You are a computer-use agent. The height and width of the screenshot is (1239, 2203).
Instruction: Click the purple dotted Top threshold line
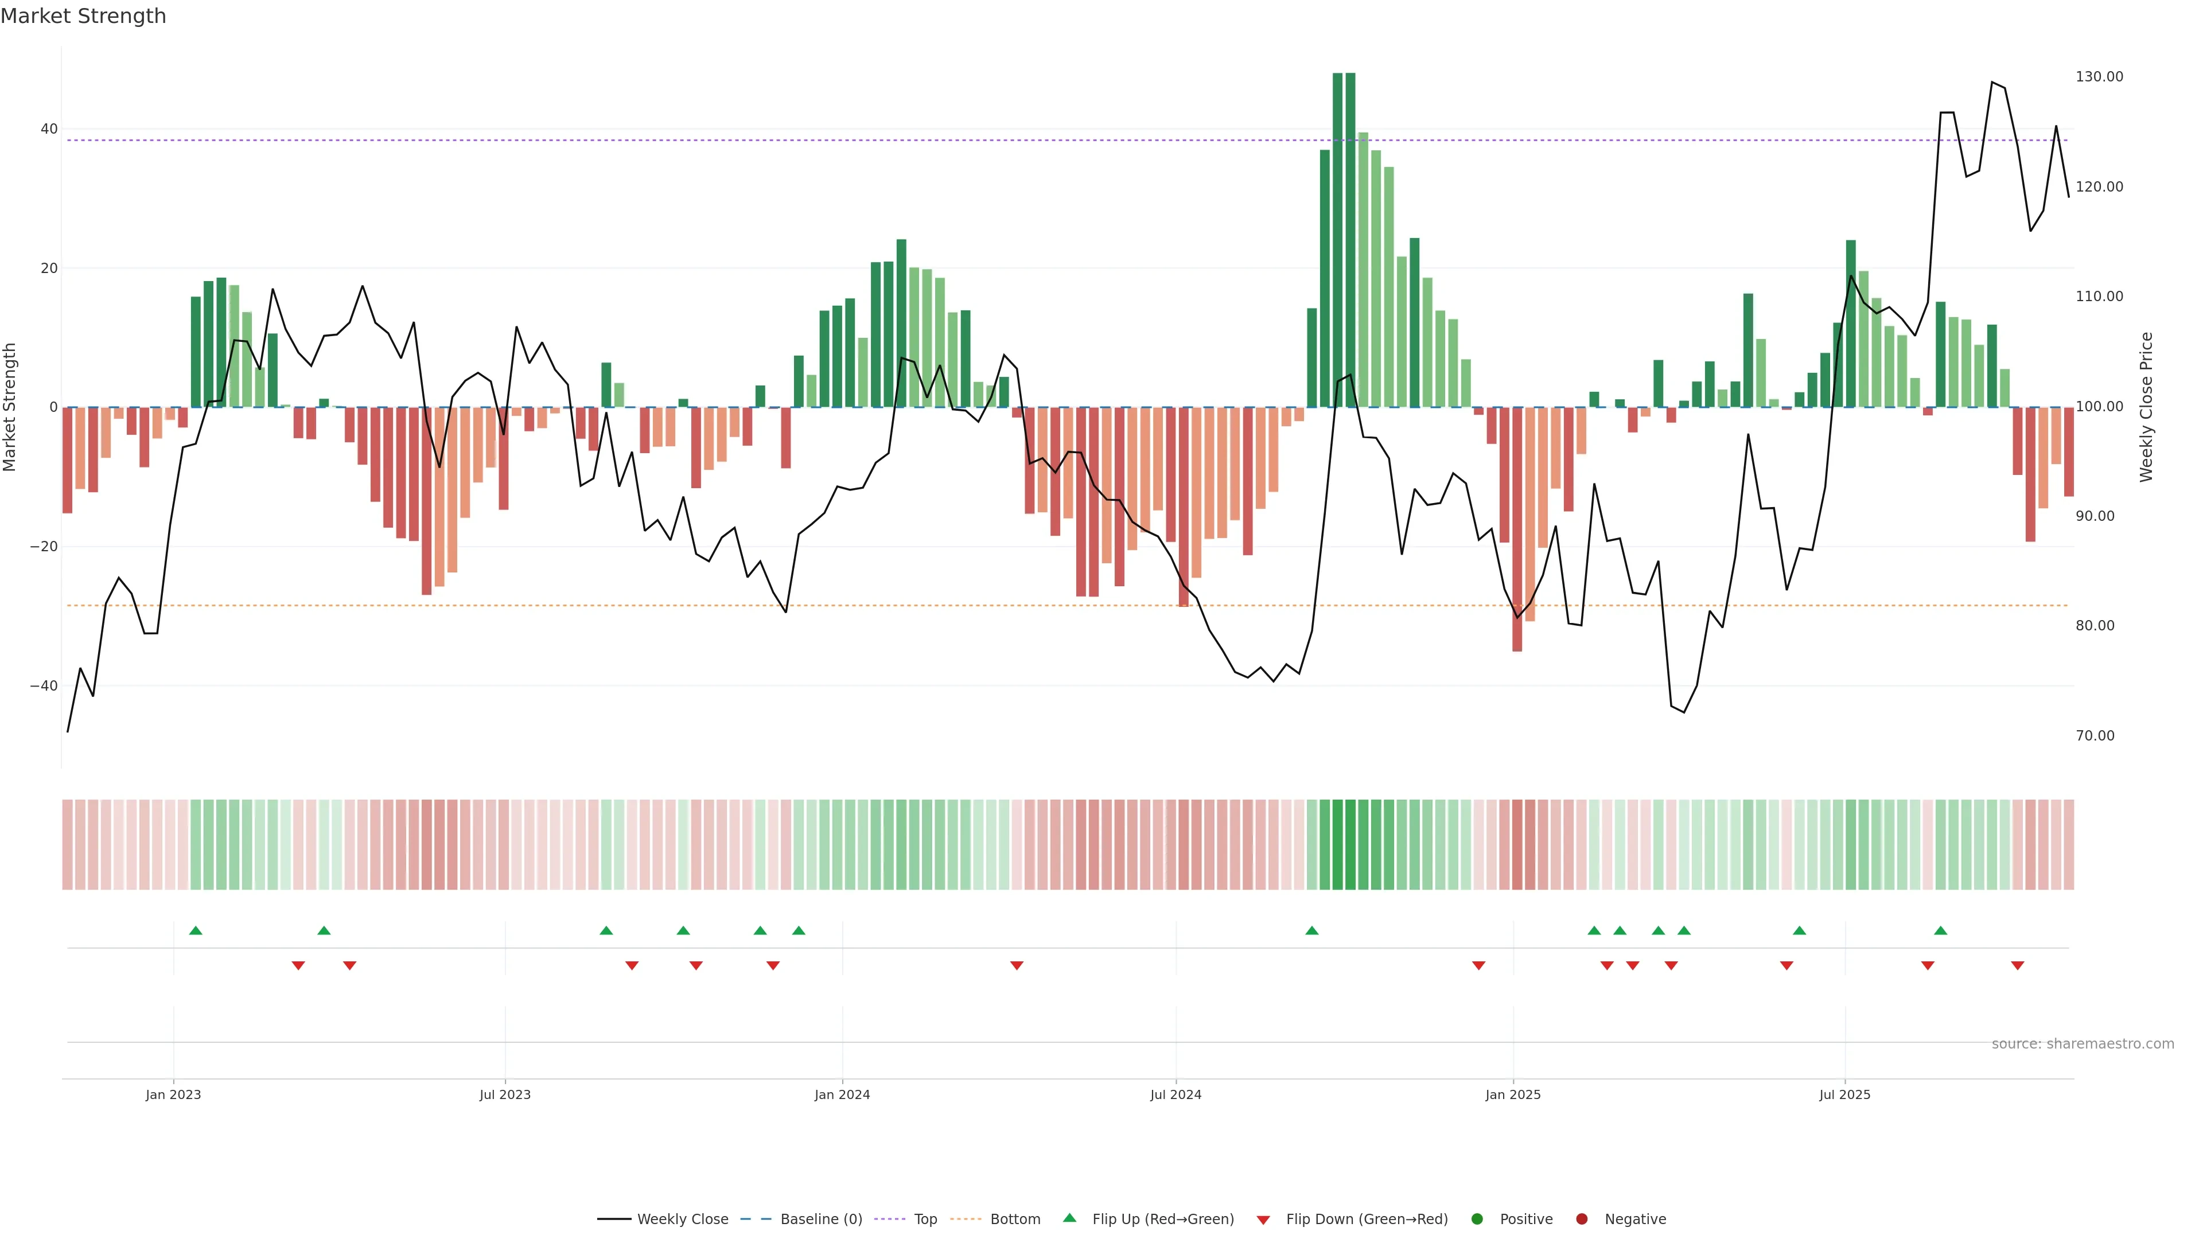tap(1026, 140)
